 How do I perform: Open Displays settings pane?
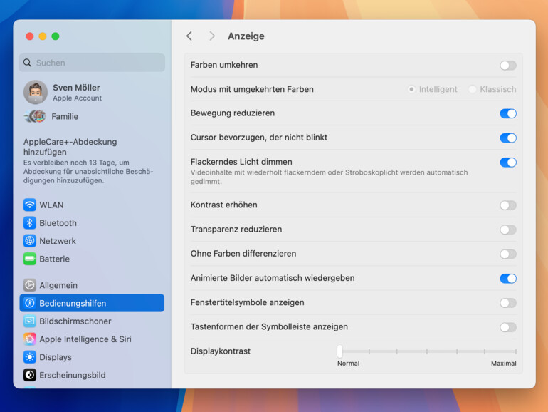click(x=92, y=357)
